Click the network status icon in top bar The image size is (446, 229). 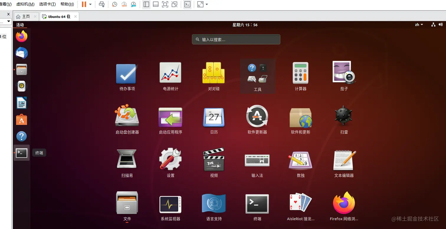tap(433, 25)
